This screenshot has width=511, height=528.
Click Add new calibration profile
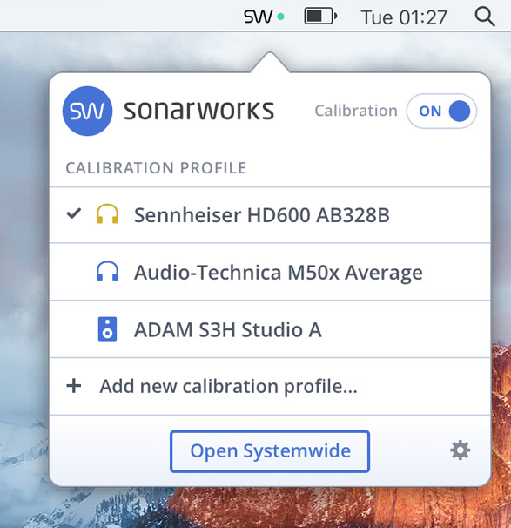click(270, 386)
